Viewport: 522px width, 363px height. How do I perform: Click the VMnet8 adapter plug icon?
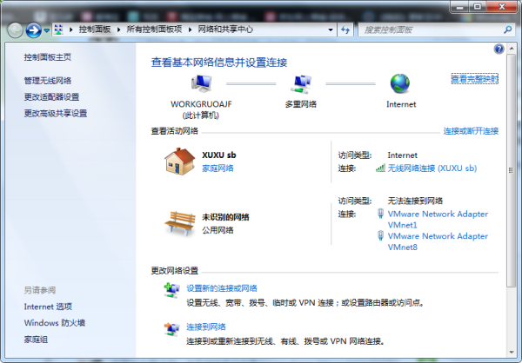380,235
